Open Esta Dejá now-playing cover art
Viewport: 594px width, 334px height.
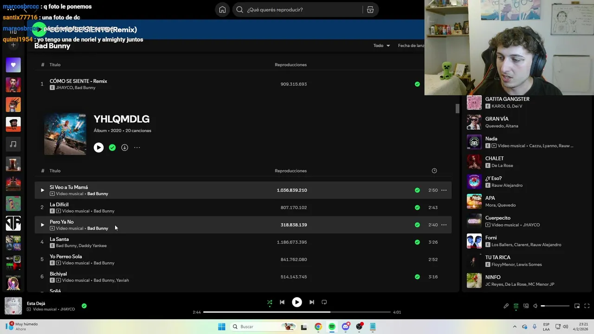13,306
